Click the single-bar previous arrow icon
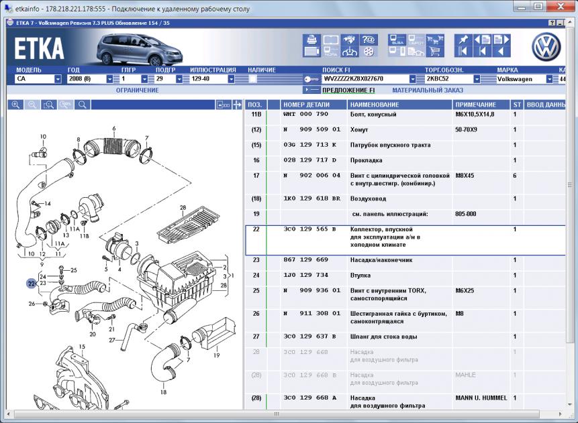This screenshot has width=578, height=423. (x=482, y=51)
